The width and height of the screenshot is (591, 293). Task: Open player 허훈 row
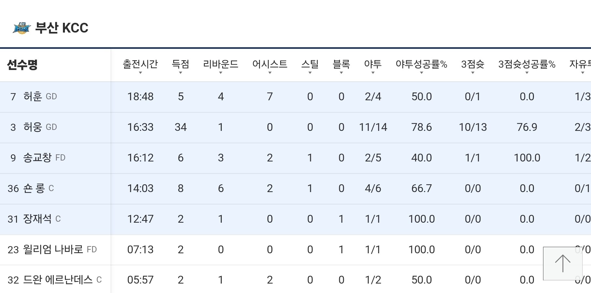pos(33,97)
